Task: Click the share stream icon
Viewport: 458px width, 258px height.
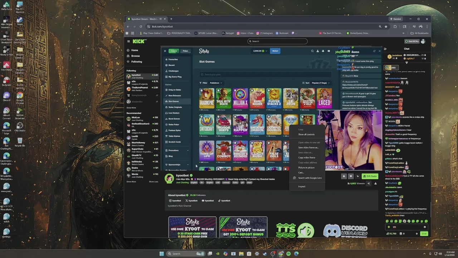Action: pos(369,183)
